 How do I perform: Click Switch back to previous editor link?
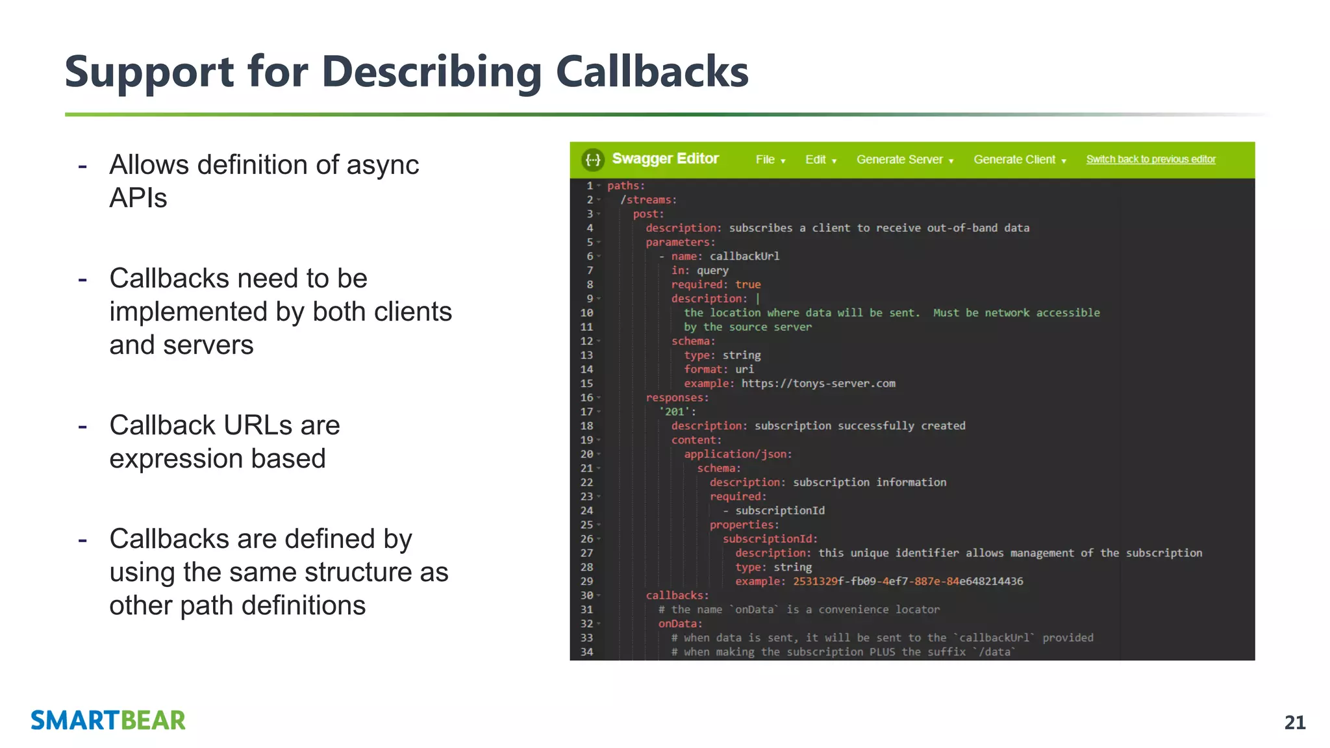tap(1151, 160)
